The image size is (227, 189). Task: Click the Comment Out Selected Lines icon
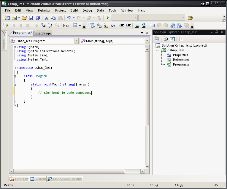(137, 26)
